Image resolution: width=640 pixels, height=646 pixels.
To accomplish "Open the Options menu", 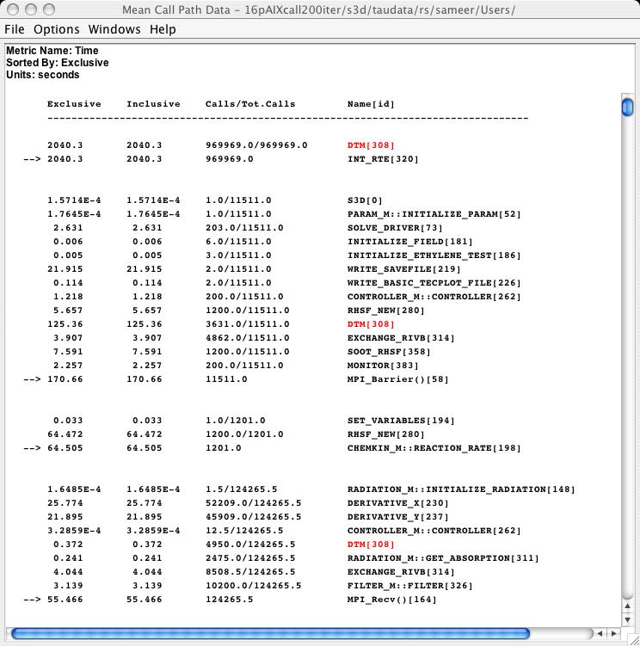I will pyautogui.click(x=57, y=29).
